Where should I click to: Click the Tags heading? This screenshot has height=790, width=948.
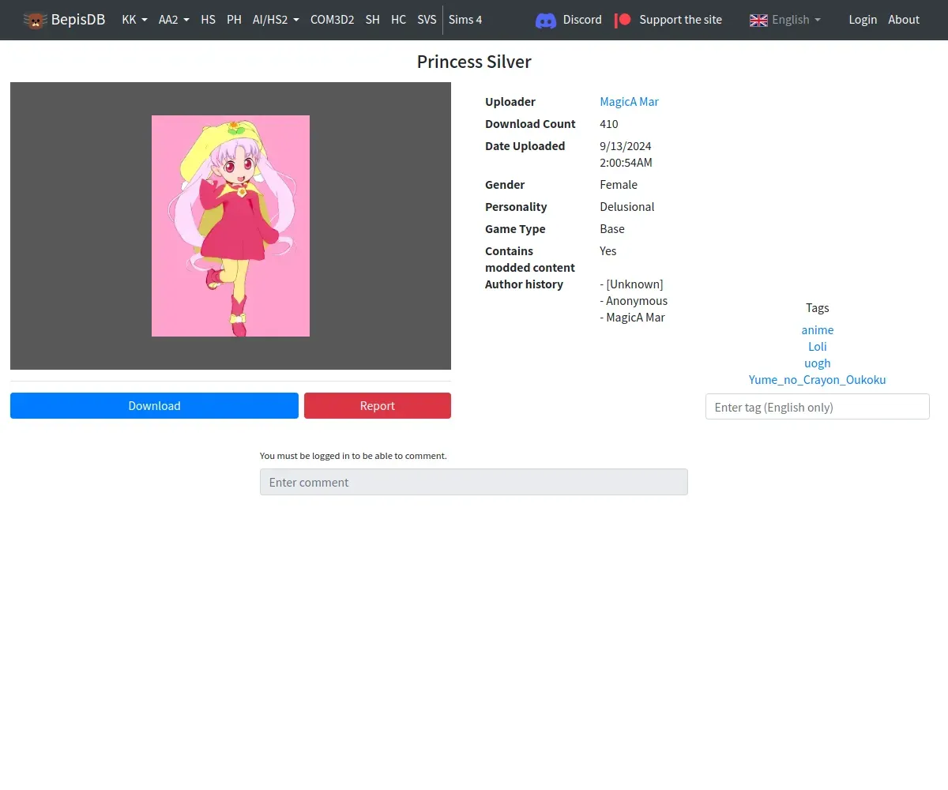click(818, 308)
